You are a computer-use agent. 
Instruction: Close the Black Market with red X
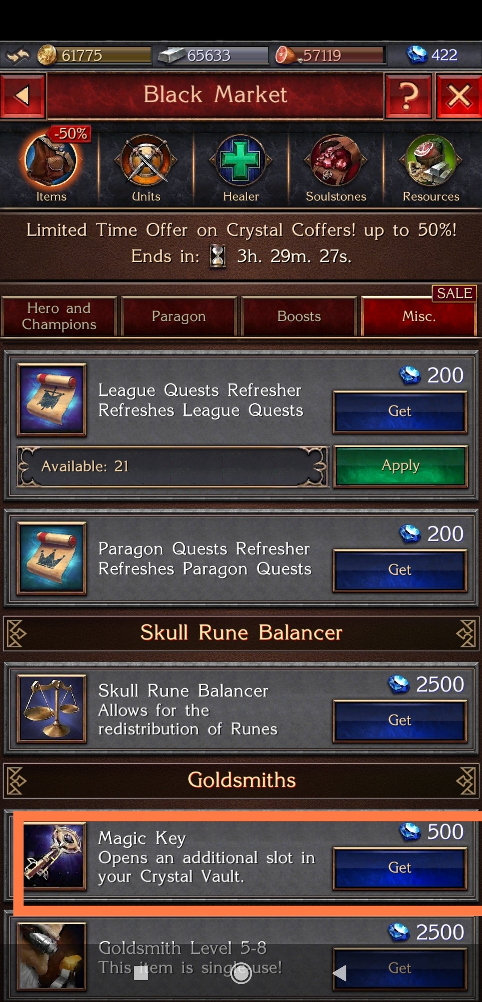[x=459, y=96]
